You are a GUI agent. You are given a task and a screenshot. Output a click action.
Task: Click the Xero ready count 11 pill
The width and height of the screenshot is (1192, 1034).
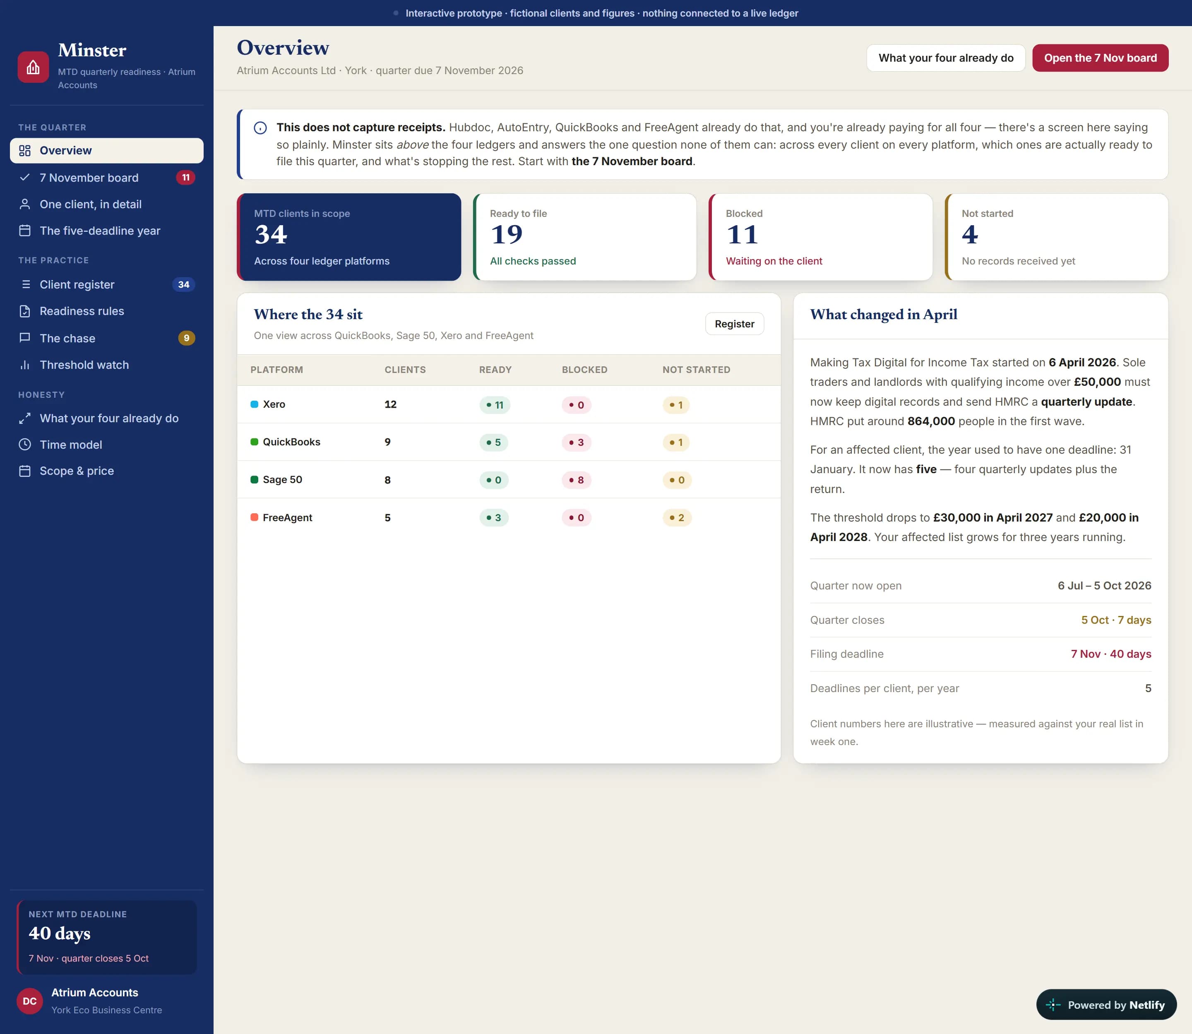[495, 405]
